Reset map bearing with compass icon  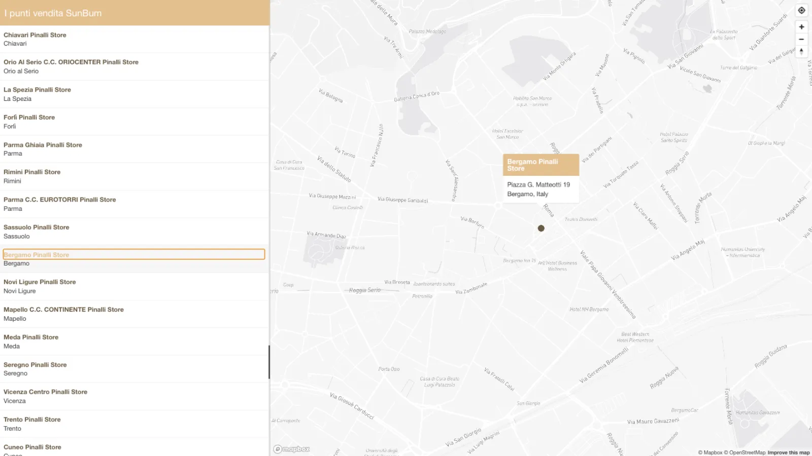click(801, 51)
